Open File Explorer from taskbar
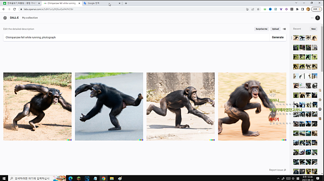This screenshot has width=324, height=181. tap(112, 178)
